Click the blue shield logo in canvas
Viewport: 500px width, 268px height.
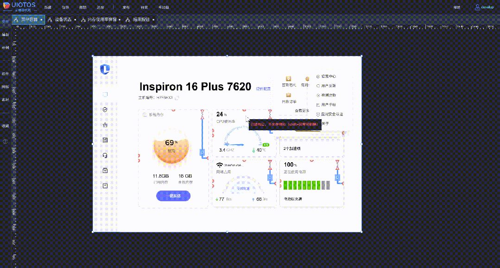[x=105, y=69]
